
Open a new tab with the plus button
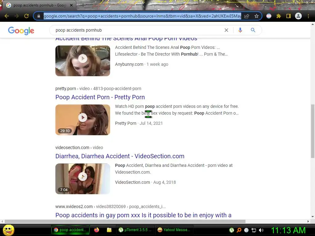point(83,5)
